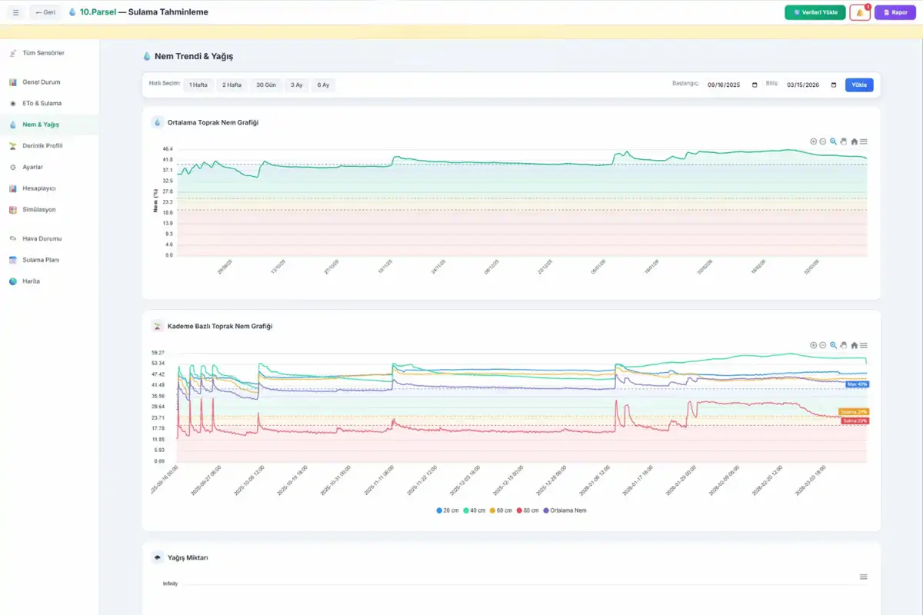
Task: Toggle the 40 cm legend color marker
Action: coord(466,510)
